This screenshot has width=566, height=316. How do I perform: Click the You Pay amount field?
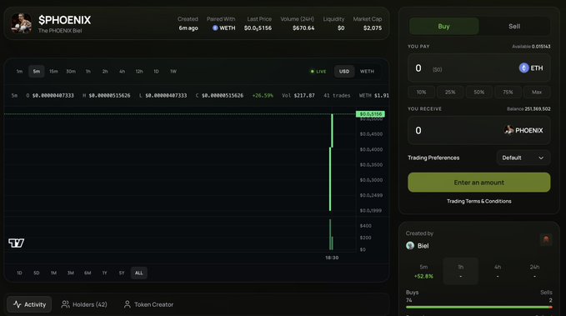tap(479, 68)
